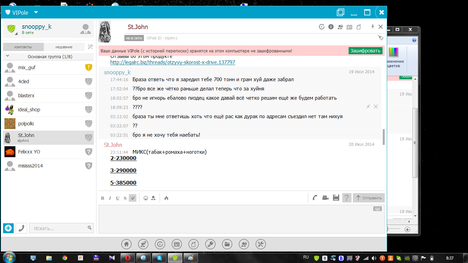Image resolution: width=468 pixels, height=263 pixels.
Task: Open the contact security lock icon
Action: click(x=340, y=27)
